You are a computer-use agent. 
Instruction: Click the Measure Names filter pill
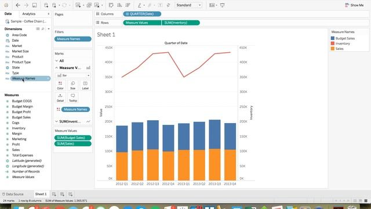tap(73, 39)
